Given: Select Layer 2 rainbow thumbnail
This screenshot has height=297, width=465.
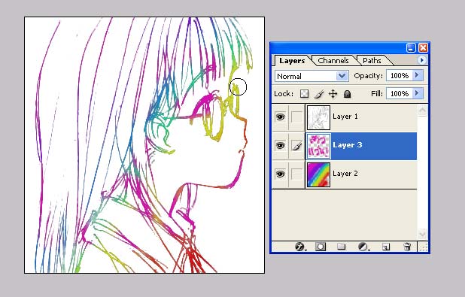Looking at the screenshot, I should pos(318,174).
